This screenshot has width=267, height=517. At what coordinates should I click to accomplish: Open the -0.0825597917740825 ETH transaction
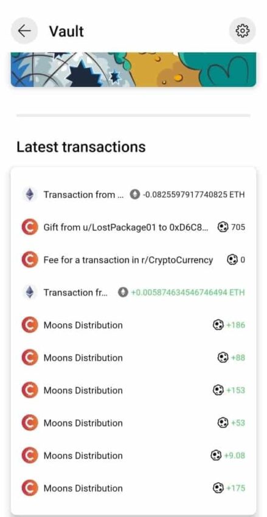(134, 195)
